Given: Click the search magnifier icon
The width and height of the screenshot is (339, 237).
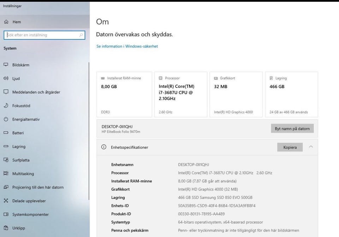Looking at the screenshot, I should 81,35.
